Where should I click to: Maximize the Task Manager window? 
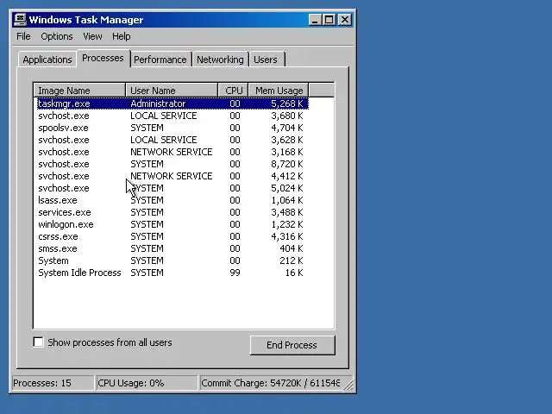tap(329, 20)
